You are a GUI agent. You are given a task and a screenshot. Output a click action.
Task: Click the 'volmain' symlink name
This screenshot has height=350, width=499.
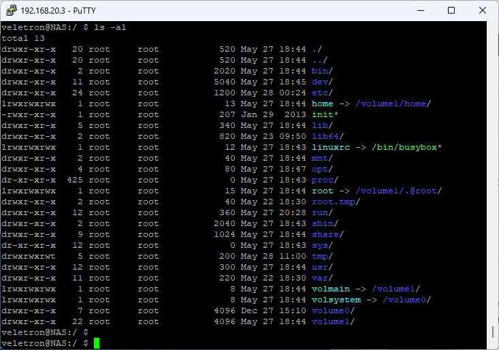click(331, 289)
